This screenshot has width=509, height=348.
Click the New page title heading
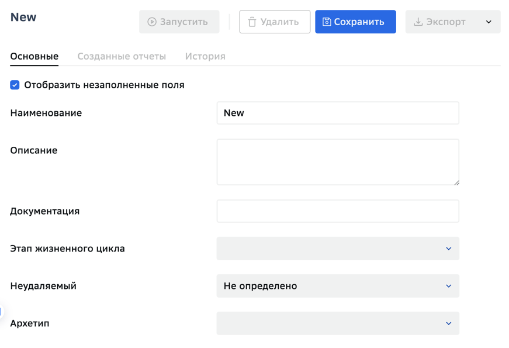click(23, 17)
